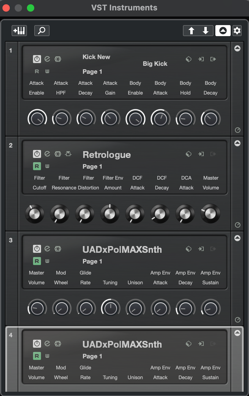Select the next instrument down arrow
Viewport: 249px width, 396px height.
(x=206, y=31)
